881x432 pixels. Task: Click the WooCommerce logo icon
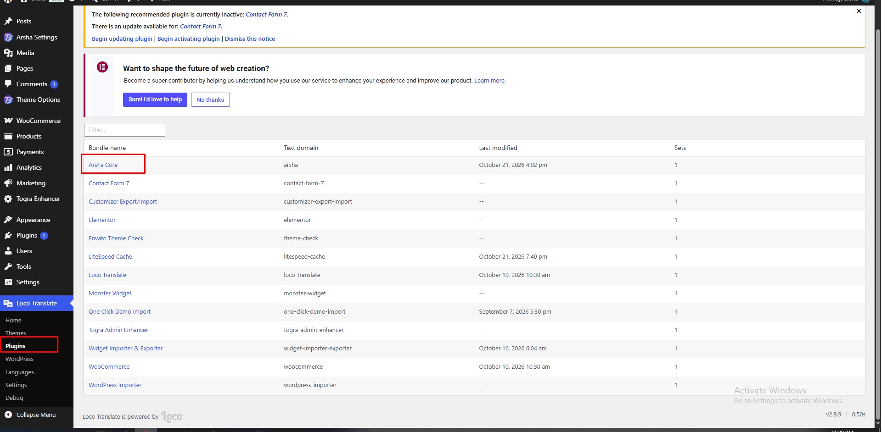coord(8,121)
